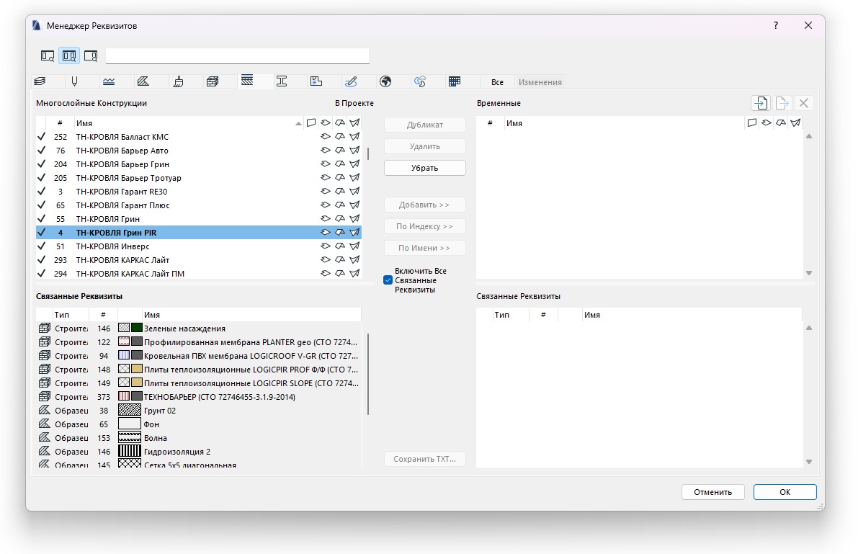This screenshot has width=858, height=554.
Task: Toggle the first search mode button
Action: pos(48,55)
